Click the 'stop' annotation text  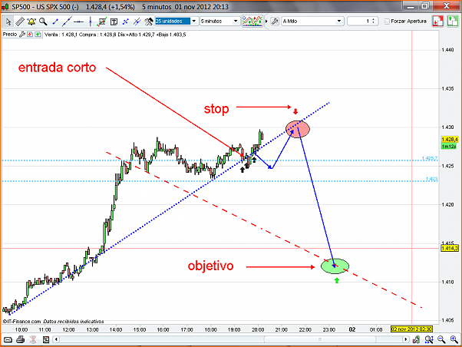coord(216,109)
